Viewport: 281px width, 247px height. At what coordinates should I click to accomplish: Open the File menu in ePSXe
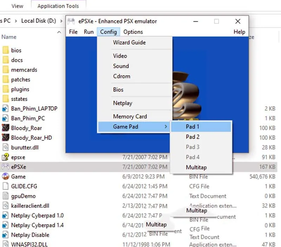point(73,32)
